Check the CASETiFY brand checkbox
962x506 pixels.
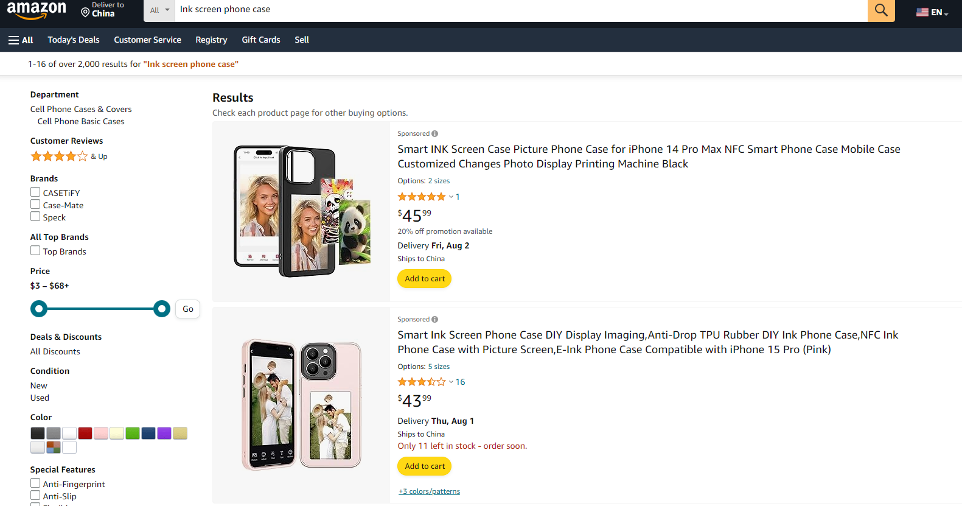point(35,192)
